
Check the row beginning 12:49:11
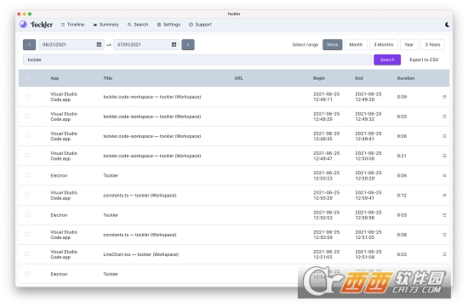(27, 96)
